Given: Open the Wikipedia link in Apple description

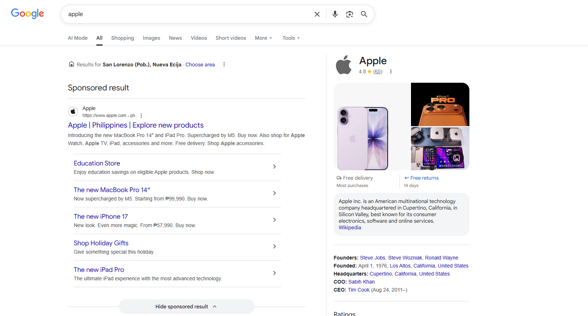Looking at the screenshot, I should tap(350, 227).
